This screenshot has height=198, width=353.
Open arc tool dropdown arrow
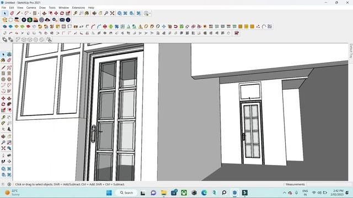[x=30, y=13]
